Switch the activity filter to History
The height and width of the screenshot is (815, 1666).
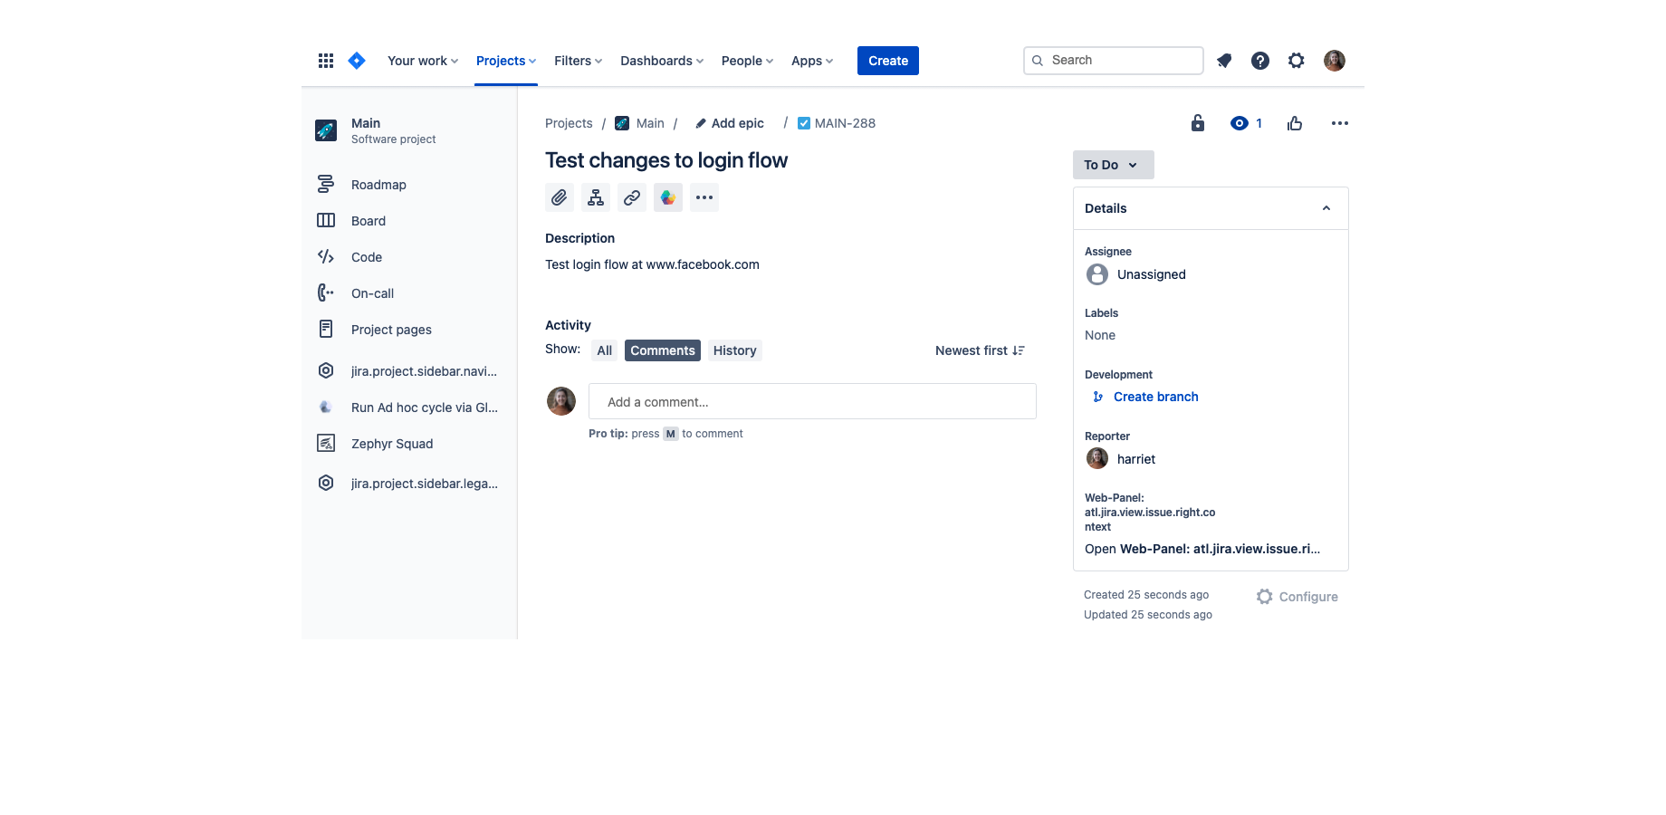pyautogui.click(x=734, y=350)
